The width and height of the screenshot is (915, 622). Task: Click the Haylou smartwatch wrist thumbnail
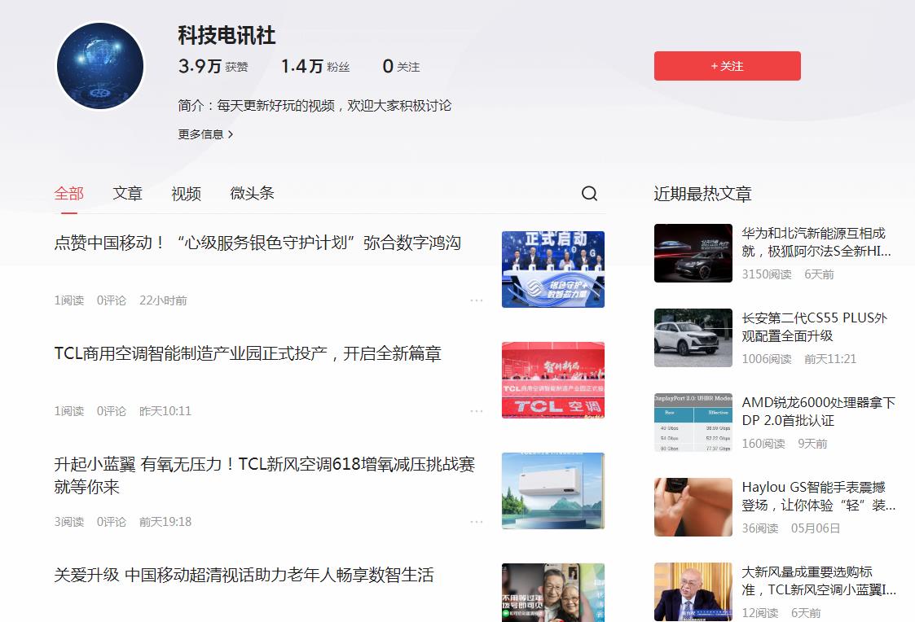click(x=693, y=507)
